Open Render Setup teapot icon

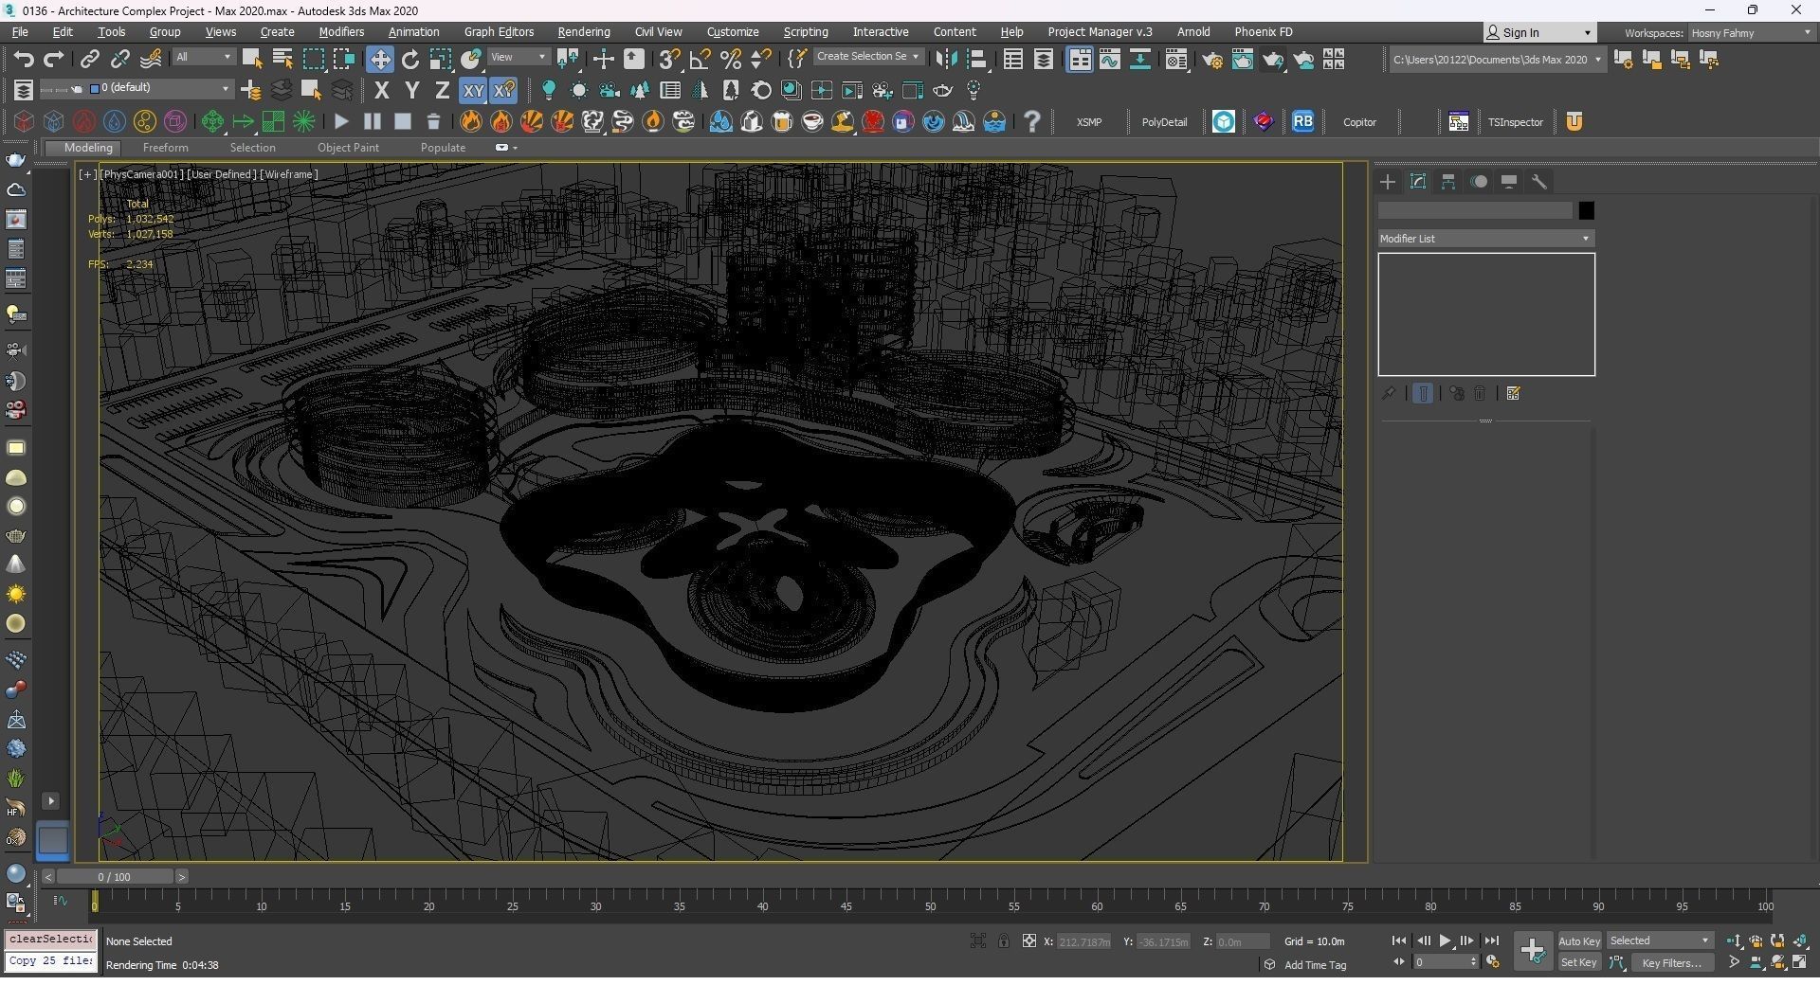(1211, 61)
